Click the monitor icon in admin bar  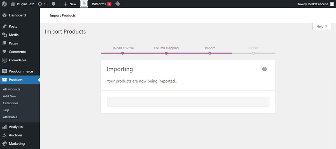click(84, 4)
